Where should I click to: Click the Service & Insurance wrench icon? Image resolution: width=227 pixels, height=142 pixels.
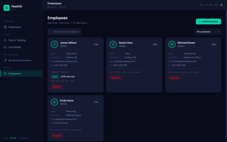pos(5,60)
